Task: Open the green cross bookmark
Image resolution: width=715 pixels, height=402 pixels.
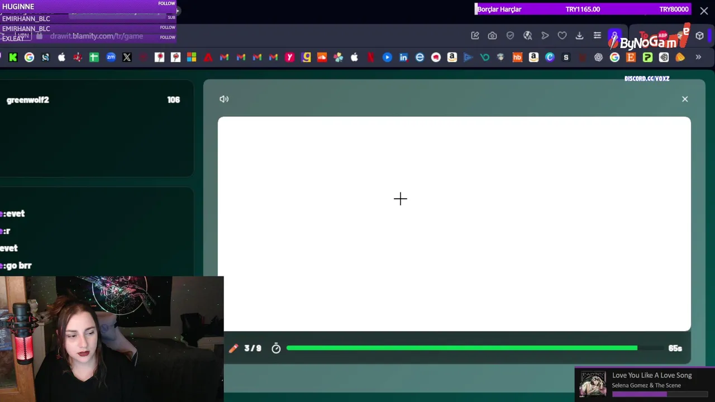Action: pos(94,57)
